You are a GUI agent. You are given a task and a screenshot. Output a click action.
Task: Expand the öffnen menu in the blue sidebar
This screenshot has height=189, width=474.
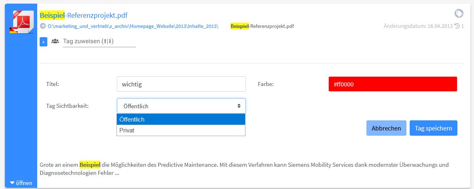[x=21, y=183]
